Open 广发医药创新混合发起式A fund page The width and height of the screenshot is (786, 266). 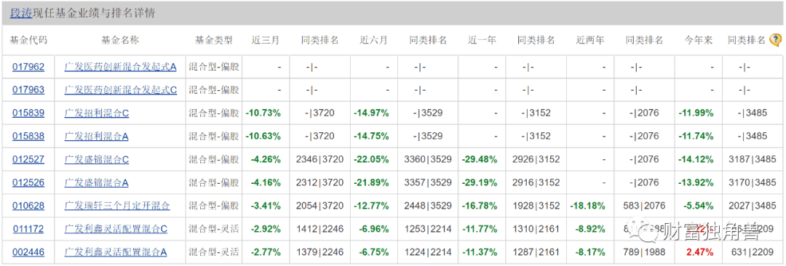coord(121,67)
